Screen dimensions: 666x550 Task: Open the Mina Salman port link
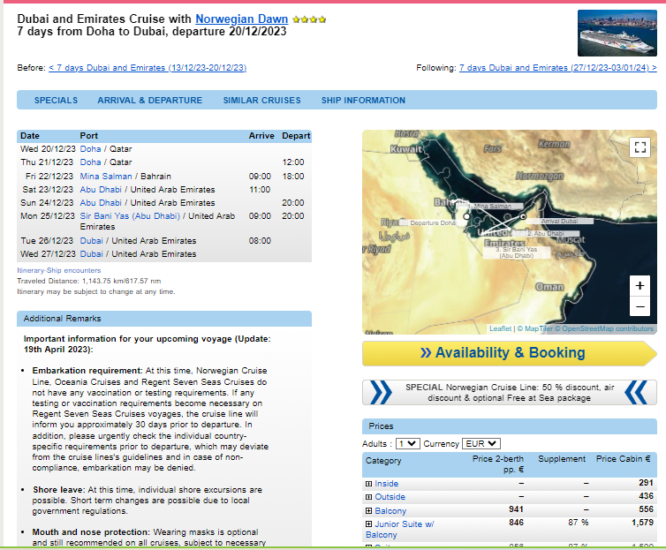click(x=106, y=176)
